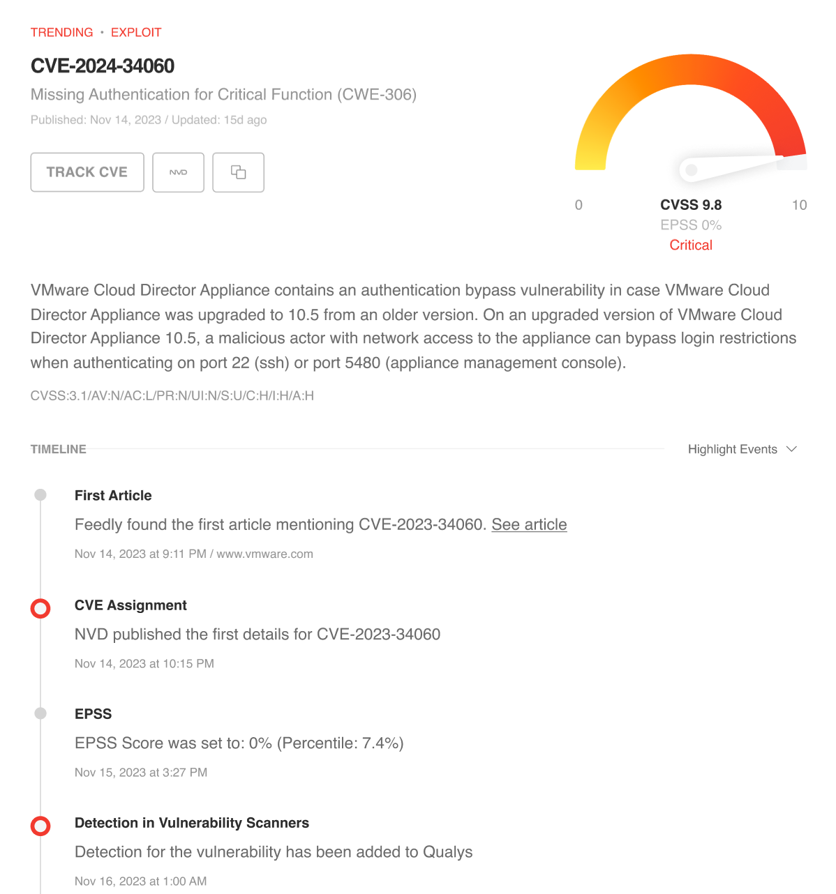Click the Critical severity label
836x894 pixels.
coord(691,245)
